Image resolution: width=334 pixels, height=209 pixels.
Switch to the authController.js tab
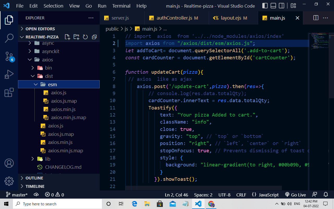(x=177, y=18)
